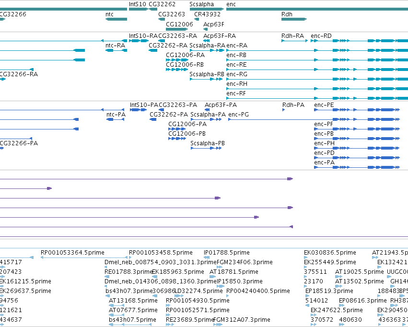This screenshot has height=327, width=408.
Task: Click the CG32262 gene label
Action: 162,4
